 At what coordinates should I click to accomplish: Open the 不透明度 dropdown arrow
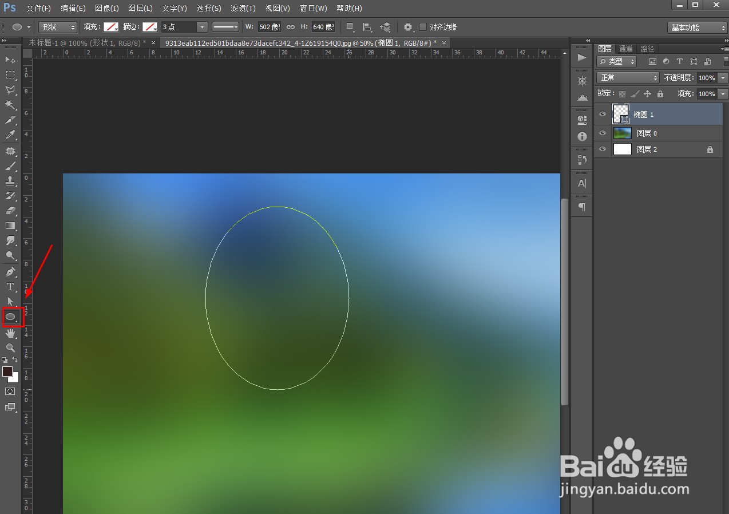coord(723,77)
